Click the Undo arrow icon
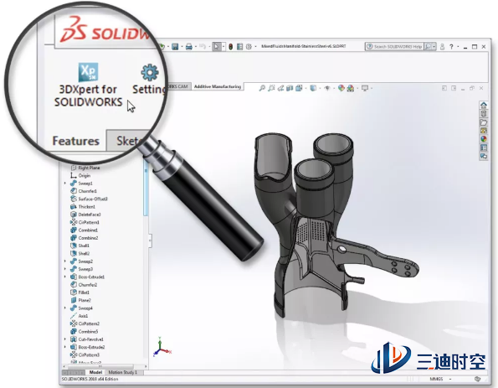The width and height of the screenshot is (498, 388). (203, 47)
